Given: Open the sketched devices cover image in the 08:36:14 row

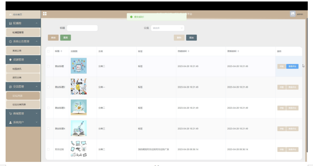Looking at the screenshot, I should (x=79, y=149).
